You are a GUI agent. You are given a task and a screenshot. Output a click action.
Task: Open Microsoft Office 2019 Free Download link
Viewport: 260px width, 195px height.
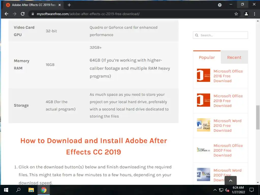pyautogui.click(x=228, y=101)
